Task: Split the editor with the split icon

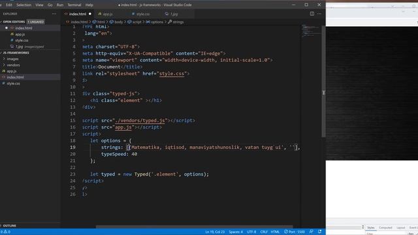Action: coord(312,14)
